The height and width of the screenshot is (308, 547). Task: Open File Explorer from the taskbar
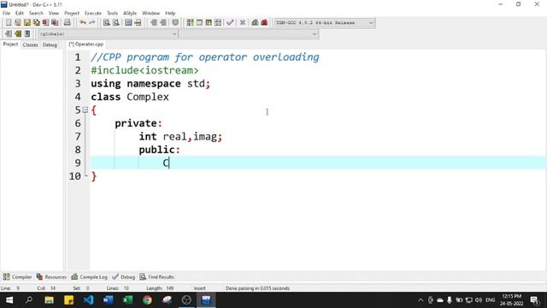pos(49,300)
